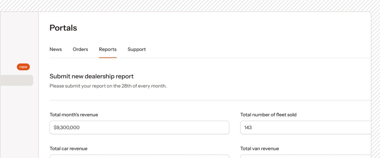380x158 pixels.
Task: Switch to the Orders tab
Action: click(80, 49)
